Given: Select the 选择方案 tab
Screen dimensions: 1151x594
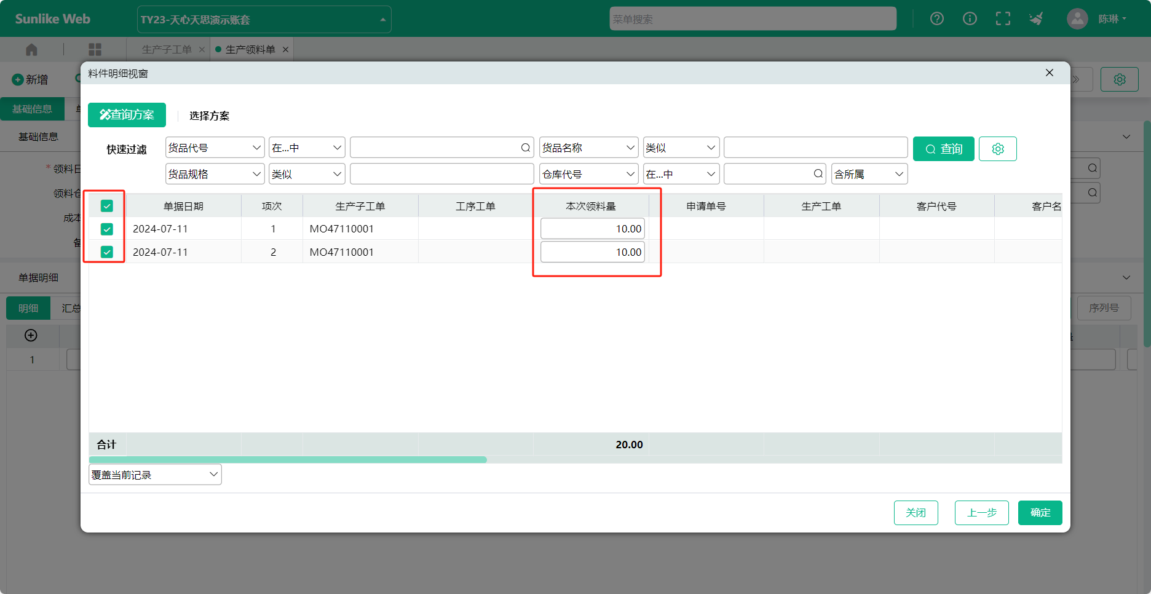Looking at the screenshot, I should tap(209, 116).
